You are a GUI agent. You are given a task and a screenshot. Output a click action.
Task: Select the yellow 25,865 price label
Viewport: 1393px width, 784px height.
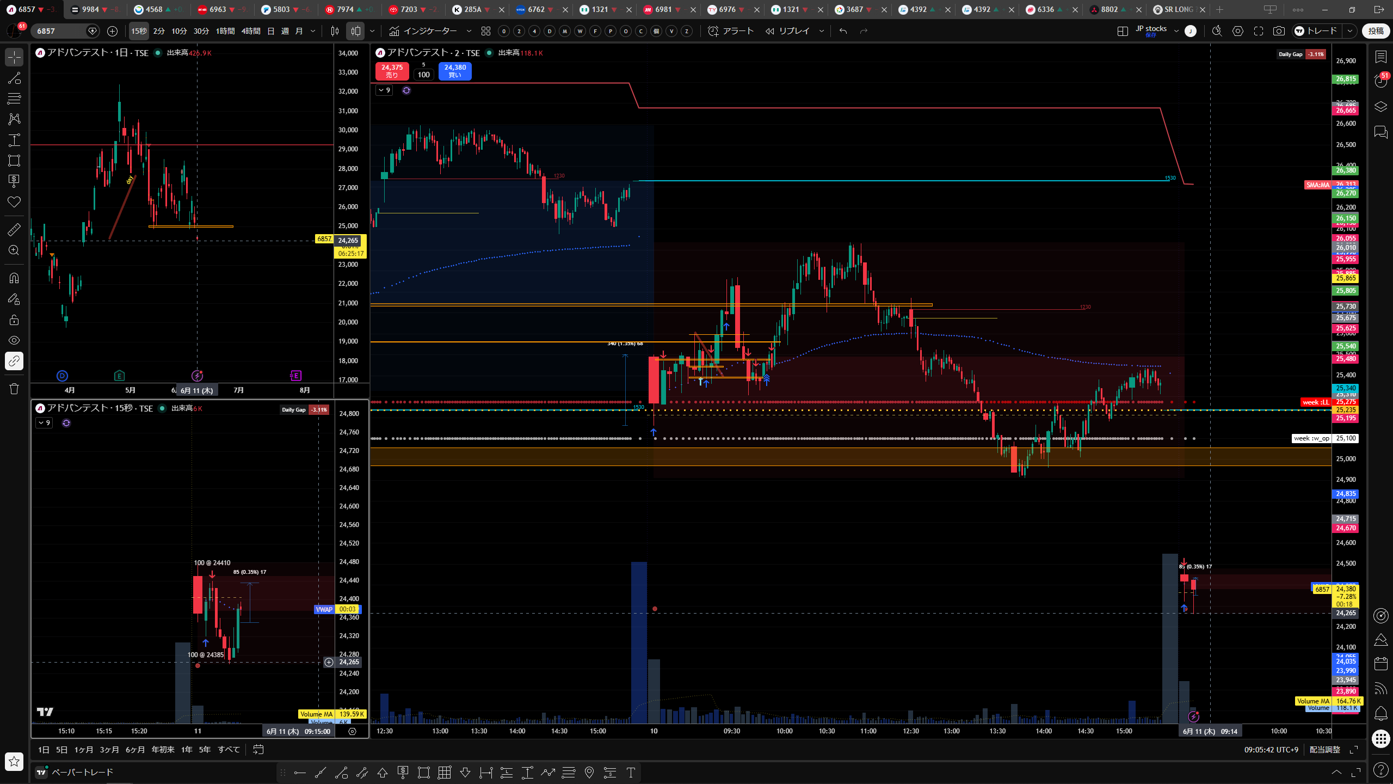pos(1346,278)
